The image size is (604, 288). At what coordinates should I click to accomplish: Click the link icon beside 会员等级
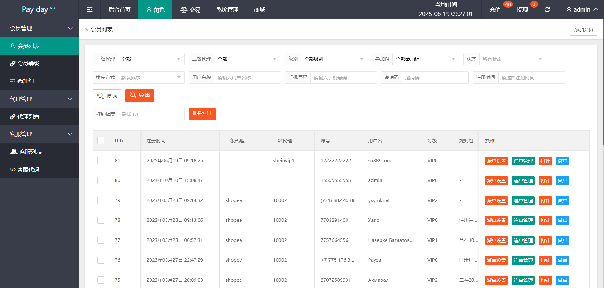pyautogui.click(x=13, y=63)
